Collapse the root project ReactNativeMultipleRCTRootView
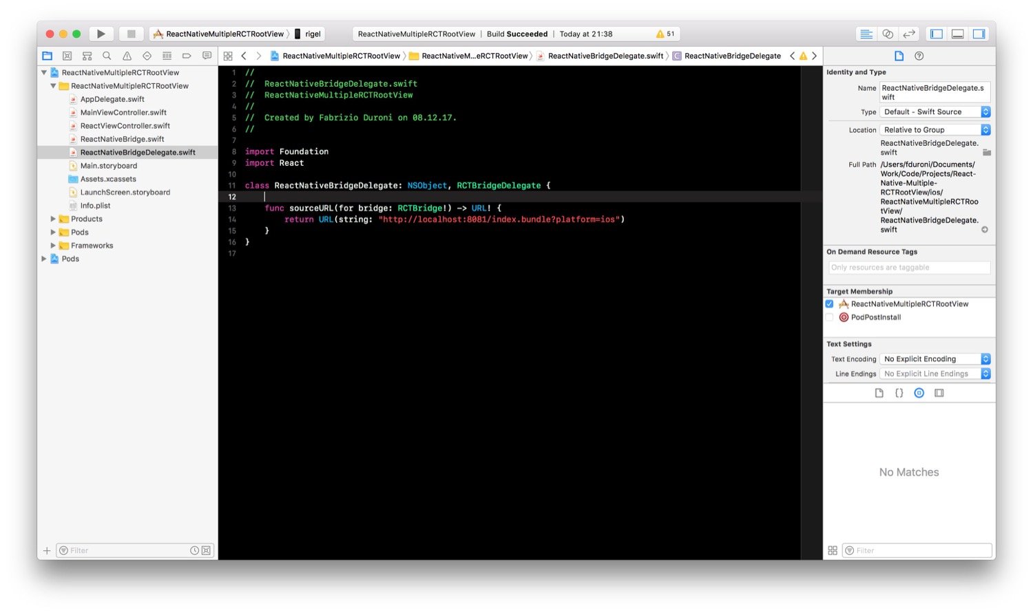 44,72
